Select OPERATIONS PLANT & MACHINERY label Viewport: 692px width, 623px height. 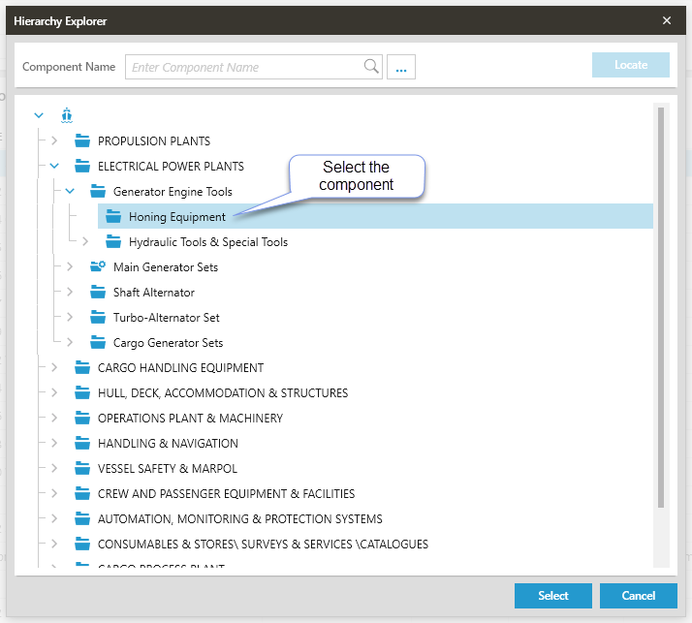coord(190,418)
